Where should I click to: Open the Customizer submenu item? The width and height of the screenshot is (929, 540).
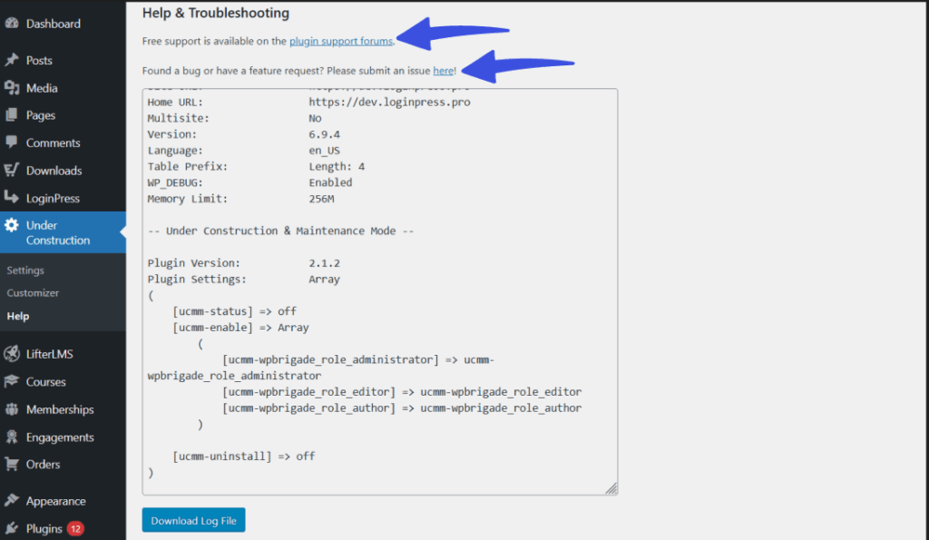click(33, 293)
